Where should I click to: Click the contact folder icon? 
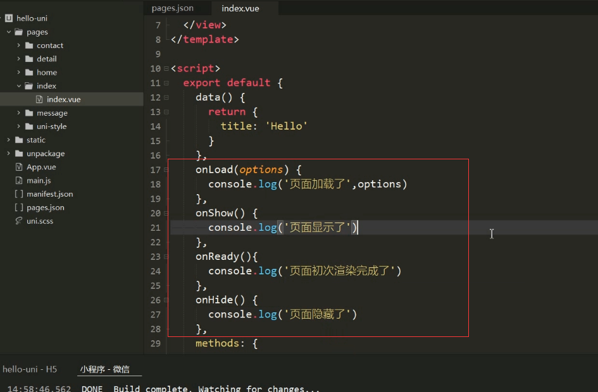pos(29,46)
